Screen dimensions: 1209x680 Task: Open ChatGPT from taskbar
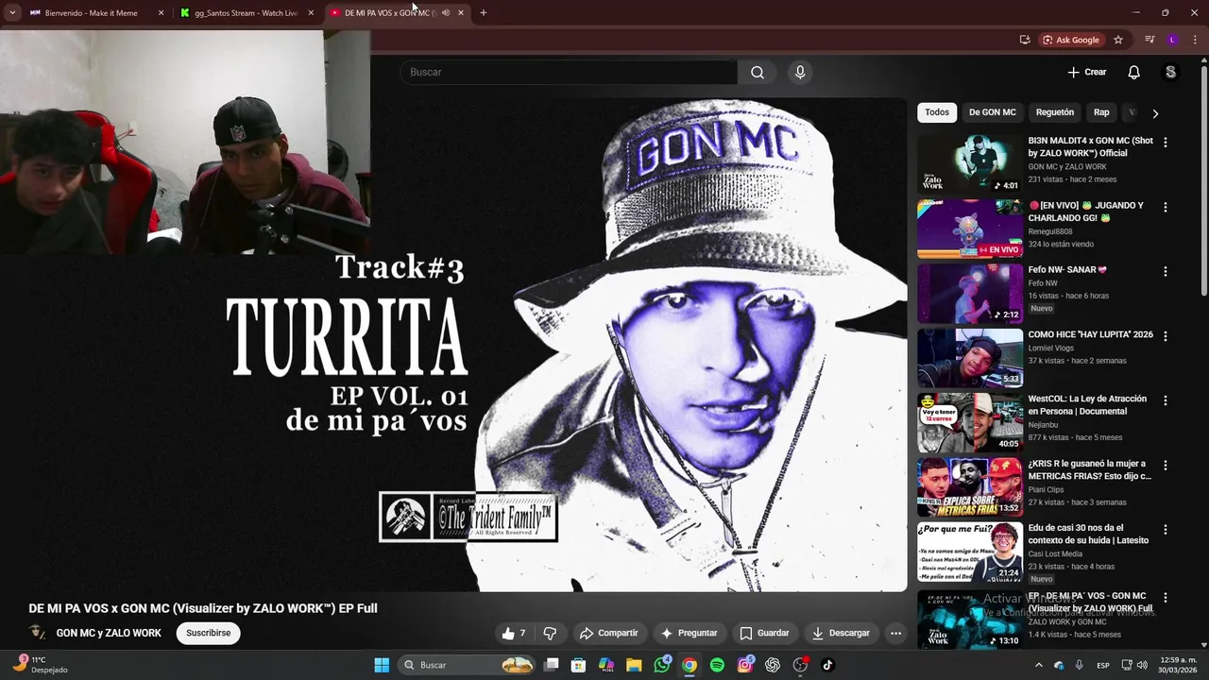(773, 665)
